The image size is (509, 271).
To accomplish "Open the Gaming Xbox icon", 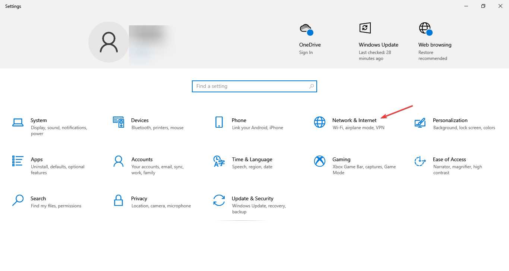I will pyautogui.click(x=320, y=161).
